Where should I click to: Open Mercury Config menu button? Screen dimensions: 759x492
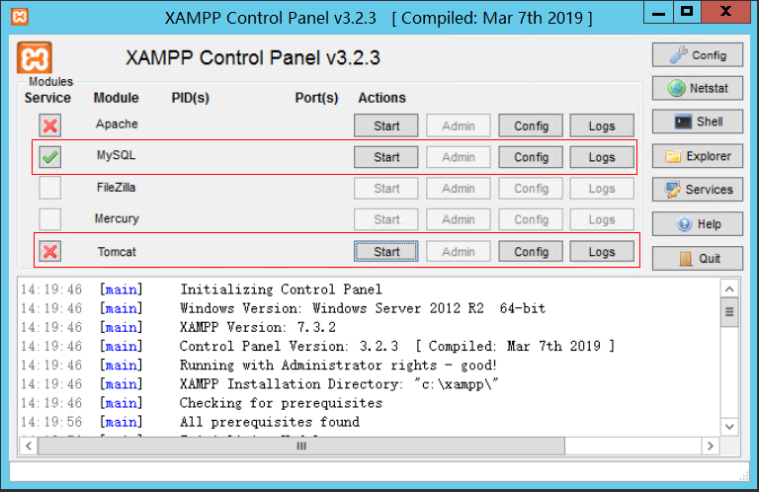click(x=531, y=219)
